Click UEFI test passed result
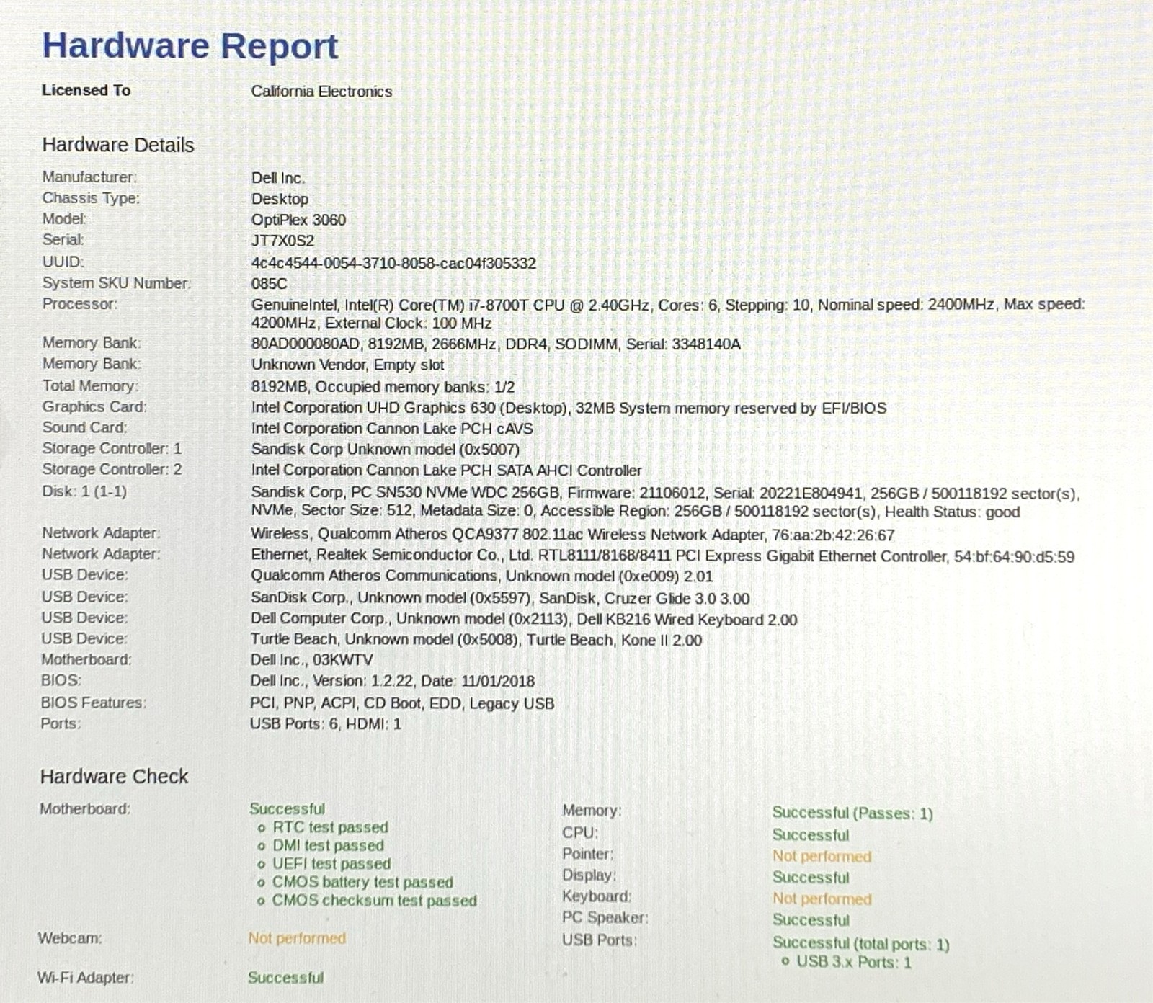The height and width of the screenshot is (1003, 1153). click(x=331, y=863)
